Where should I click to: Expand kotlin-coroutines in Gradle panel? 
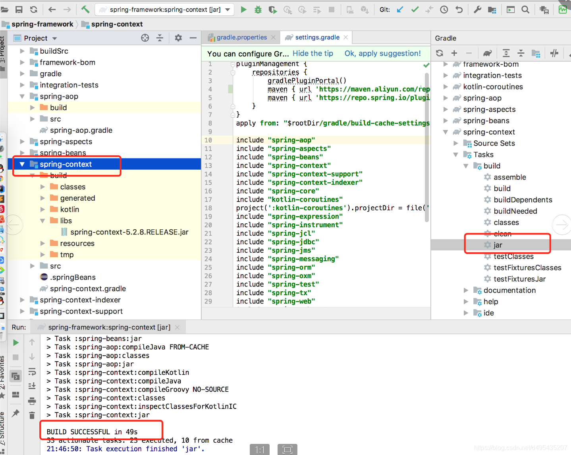[446, 87]
